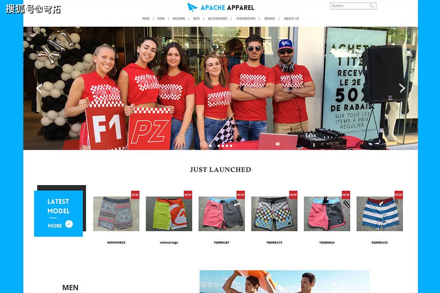Image resolution: width=440 pixels, height=293 pixels.
Task: Click NEW badge on TQMBS174 checkered shorts
Action: 293,195
